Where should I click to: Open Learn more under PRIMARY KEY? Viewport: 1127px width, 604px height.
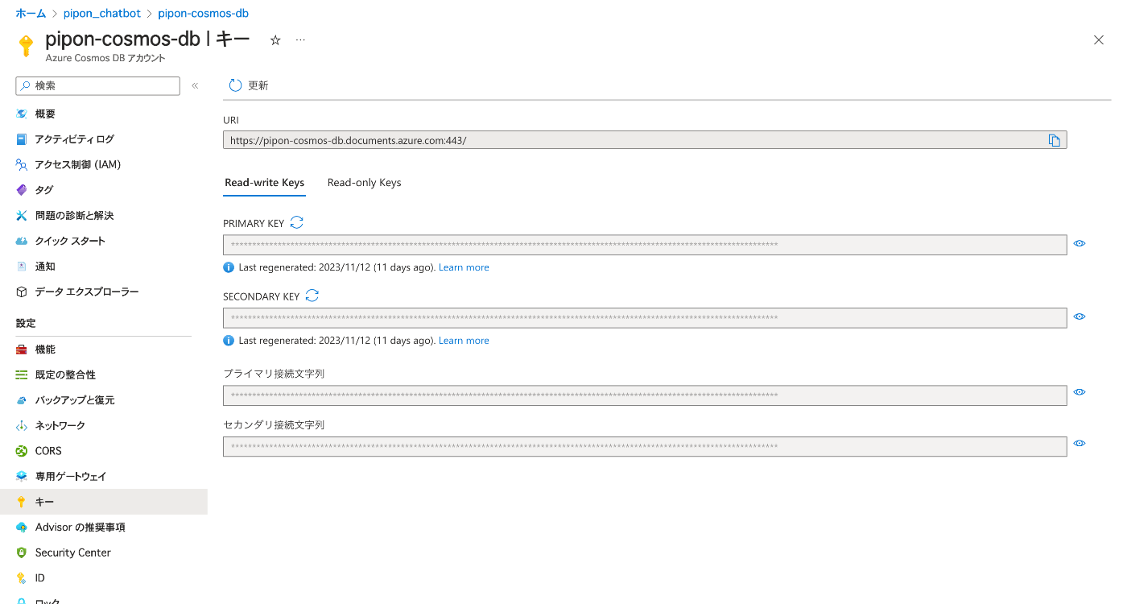[464, 267]
